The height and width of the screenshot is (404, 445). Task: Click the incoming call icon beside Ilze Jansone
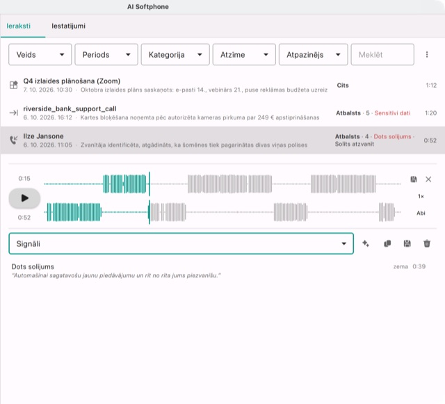tap(14, 140)
